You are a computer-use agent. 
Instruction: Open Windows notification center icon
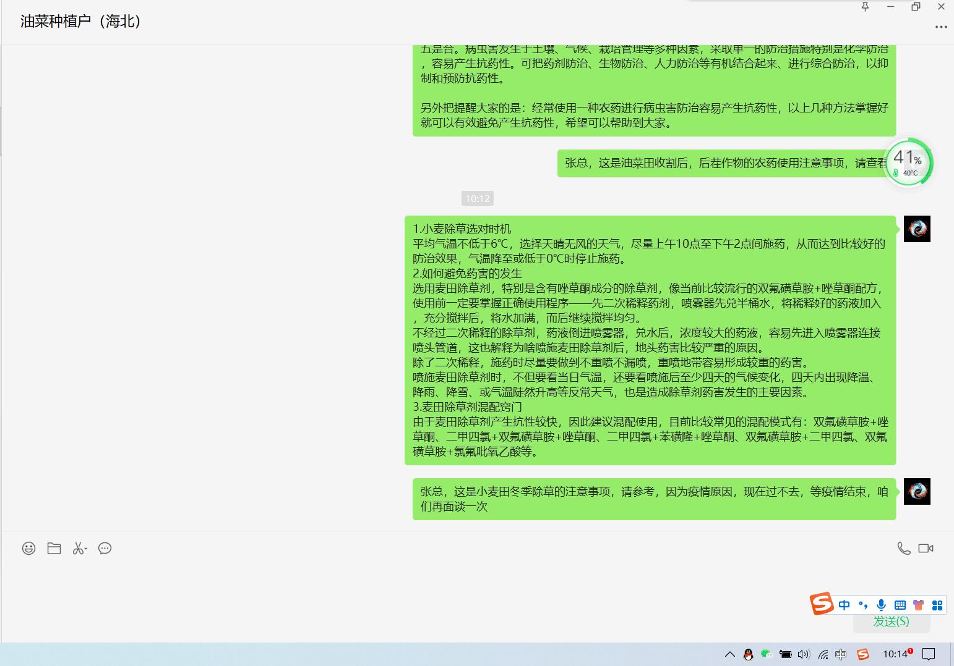click(929, 654)
